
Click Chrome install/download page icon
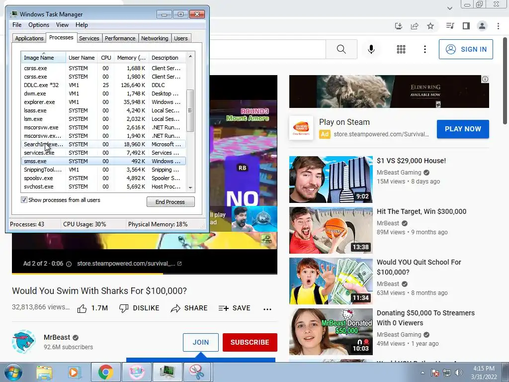click(x=398, y=26)
